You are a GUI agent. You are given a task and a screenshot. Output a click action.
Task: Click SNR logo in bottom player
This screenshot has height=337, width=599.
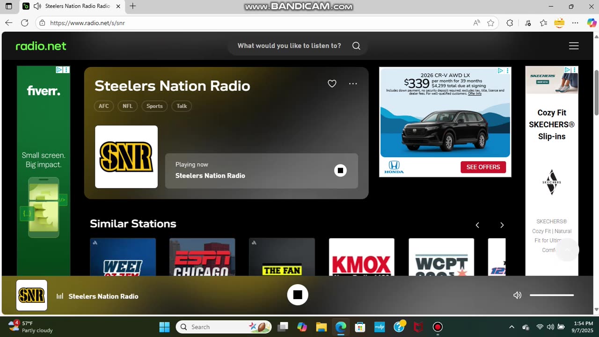32,295
